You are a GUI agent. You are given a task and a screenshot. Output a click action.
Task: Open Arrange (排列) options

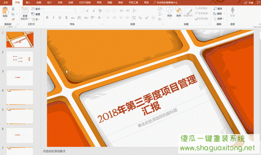point(178,12)
